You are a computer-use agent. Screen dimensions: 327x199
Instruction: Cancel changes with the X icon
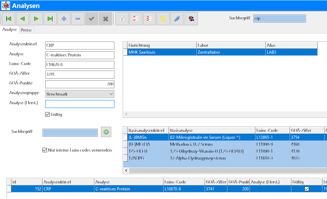coord(105,19)
